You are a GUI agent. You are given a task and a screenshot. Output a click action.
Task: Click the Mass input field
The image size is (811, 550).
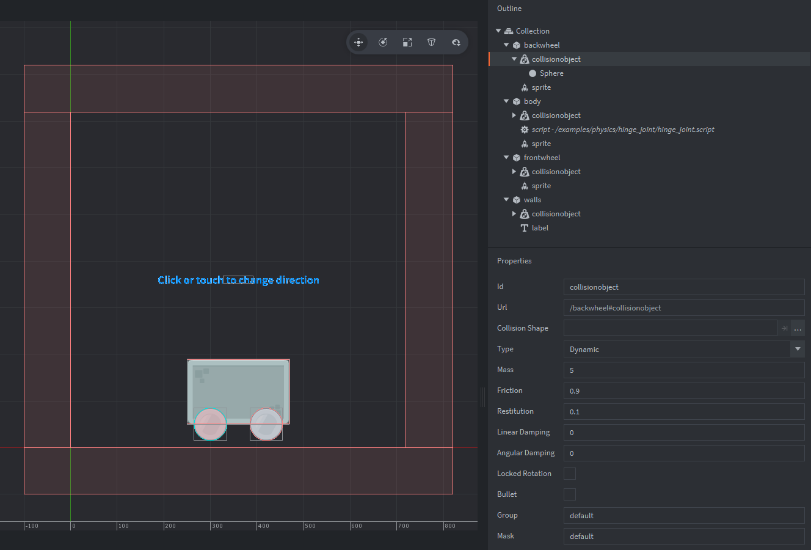tap(683, 370)
